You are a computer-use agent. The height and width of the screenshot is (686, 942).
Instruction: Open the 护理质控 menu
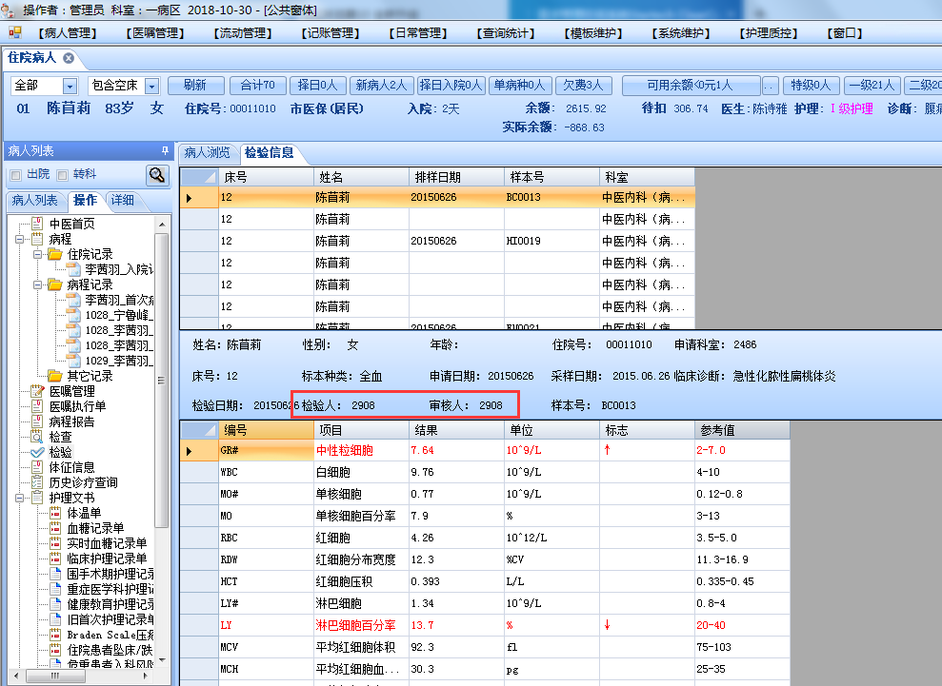[769, 33]
